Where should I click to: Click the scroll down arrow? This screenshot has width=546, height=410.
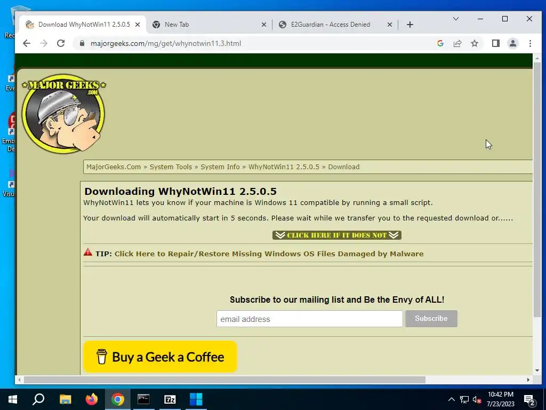[x=537, y=370]
